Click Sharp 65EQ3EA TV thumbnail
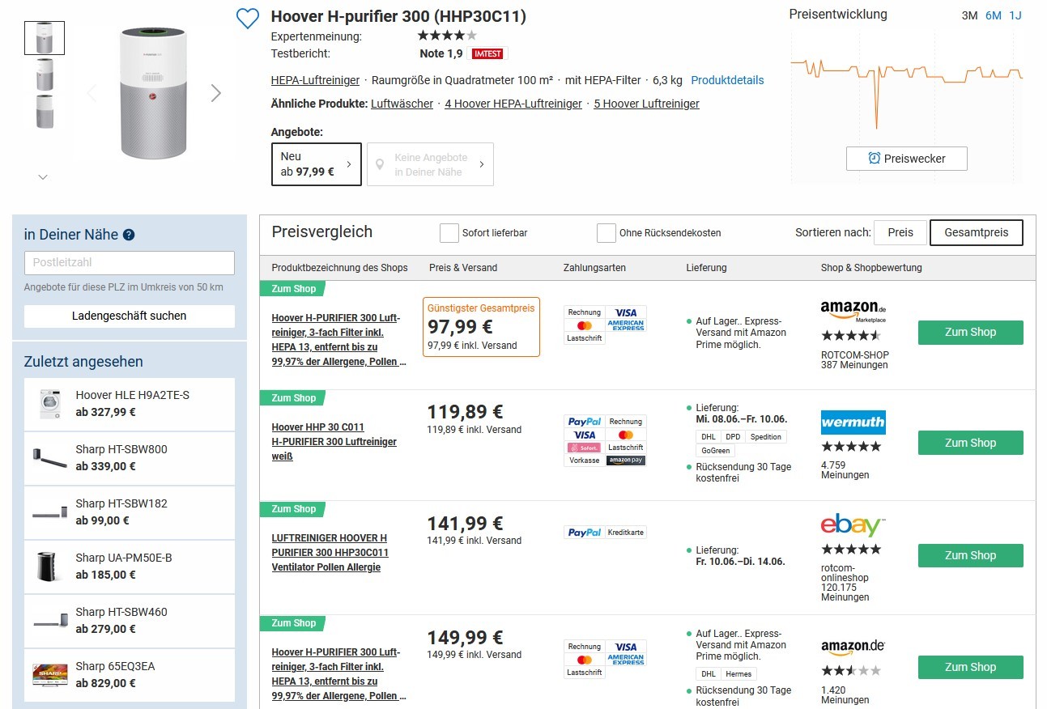Viewport: 1047px width, 709px height. [x=50, y=674]
